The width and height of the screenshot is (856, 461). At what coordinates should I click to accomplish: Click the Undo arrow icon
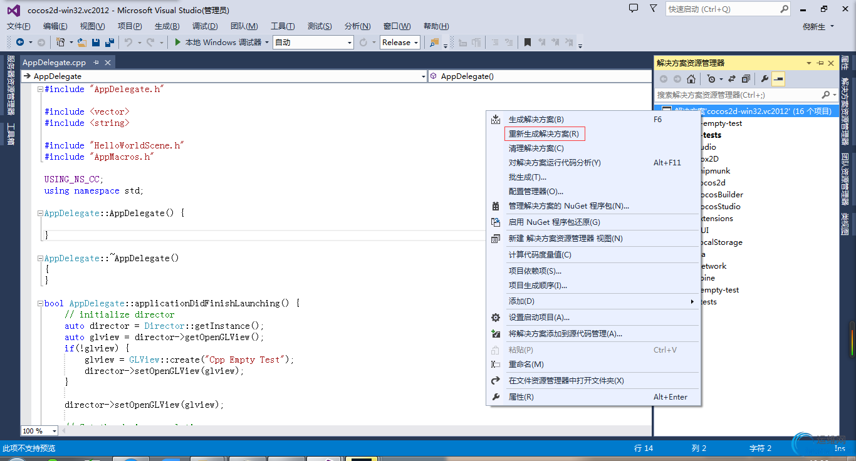click(x=128, y=42)
